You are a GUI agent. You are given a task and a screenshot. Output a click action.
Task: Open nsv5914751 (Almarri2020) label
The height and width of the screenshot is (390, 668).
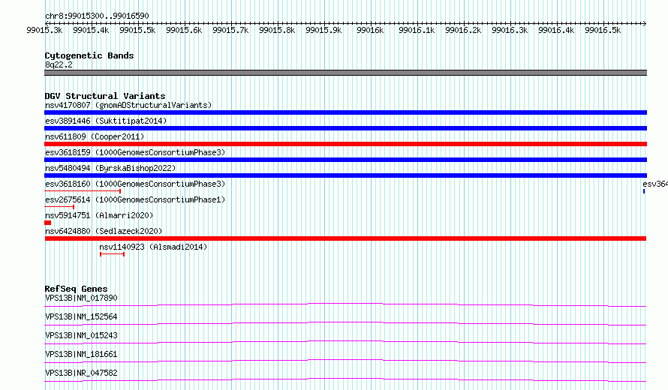coord(99,215)
